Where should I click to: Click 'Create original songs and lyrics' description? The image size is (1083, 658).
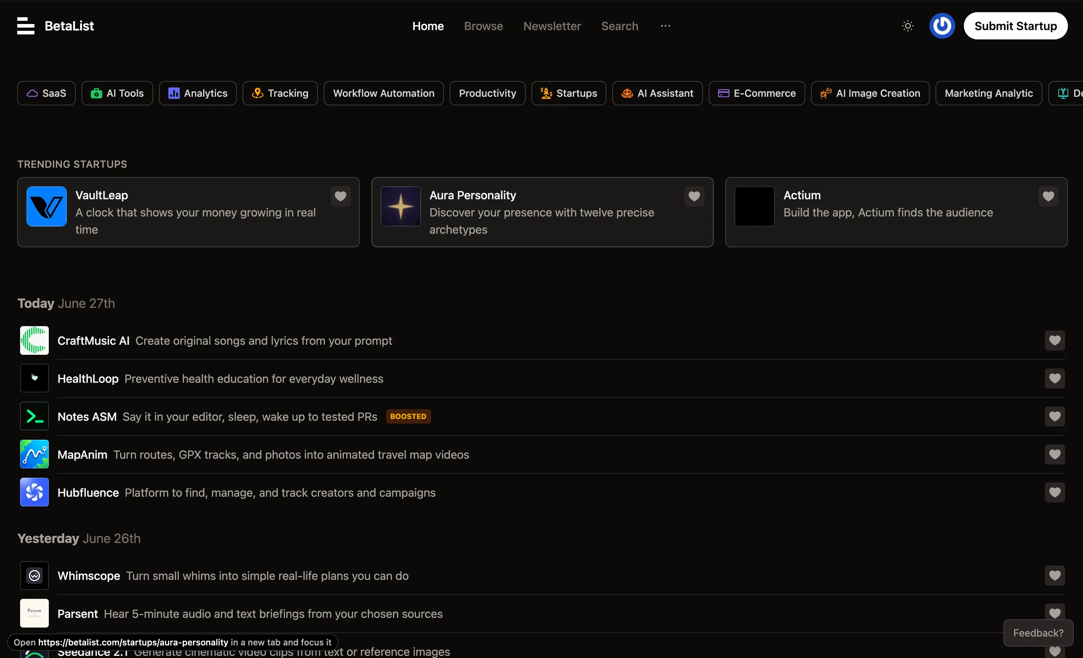coord(264,340)
